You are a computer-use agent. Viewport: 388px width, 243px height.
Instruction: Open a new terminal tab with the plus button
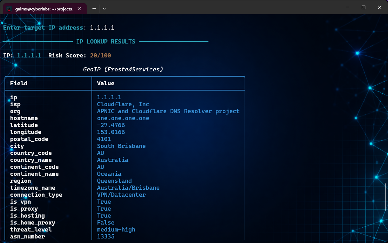94,7
